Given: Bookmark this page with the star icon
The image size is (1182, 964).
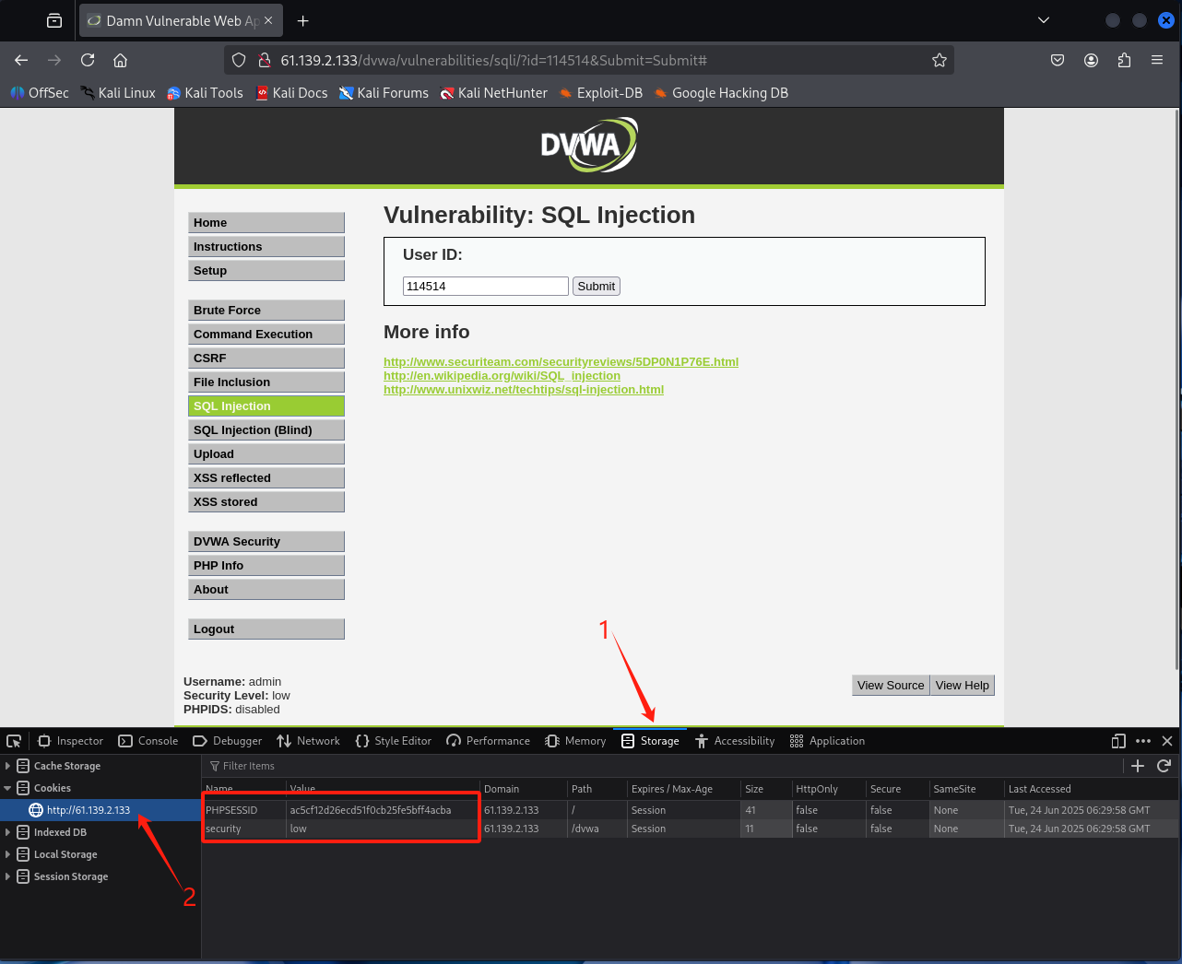Looking at the screenshot, I should click(940, 60).
